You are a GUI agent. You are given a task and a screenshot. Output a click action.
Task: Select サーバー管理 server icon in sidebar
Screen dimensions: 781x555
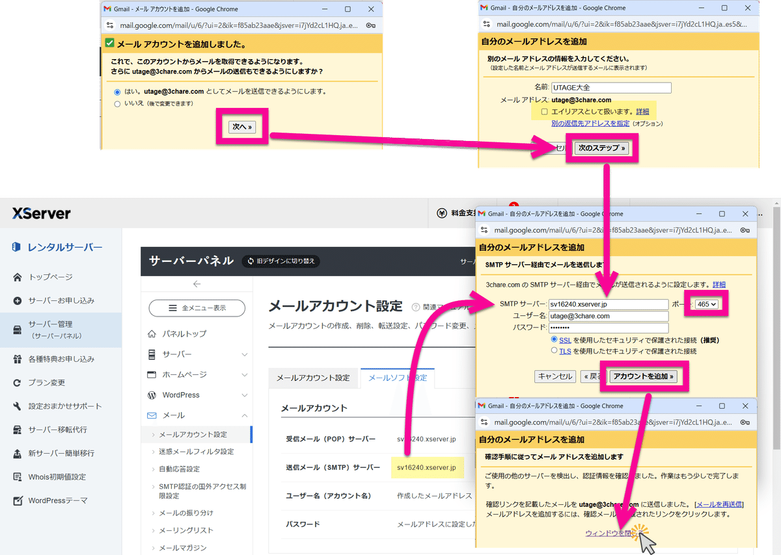[18, 329]
